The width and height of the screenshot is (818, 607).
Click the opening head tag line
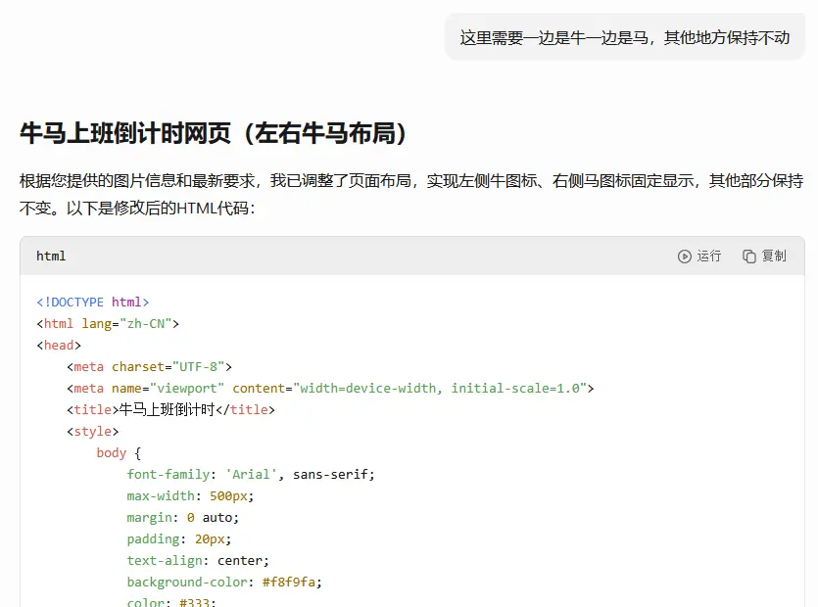(59, 346)
